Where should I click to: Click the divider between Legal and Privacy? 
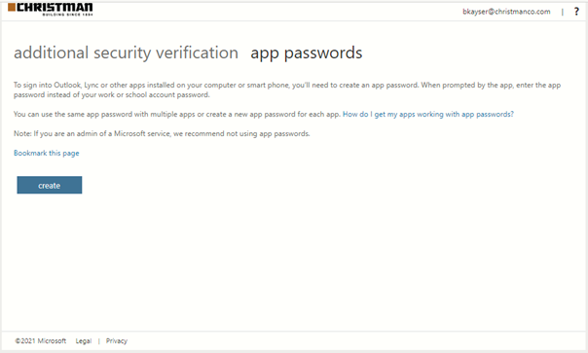tap(99, 341)
